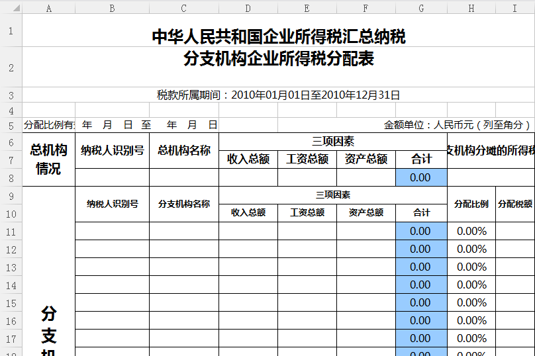This screenshot has width=535, height=356.
Task: Select the 分配比例 column heading cell
Action: coord(471,204)
